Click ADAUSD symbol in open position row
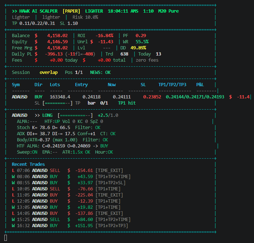 click(19, 97)
